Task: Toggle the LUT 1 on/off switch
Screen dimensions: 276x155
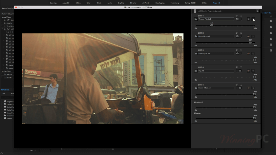Action: point(239,19)
